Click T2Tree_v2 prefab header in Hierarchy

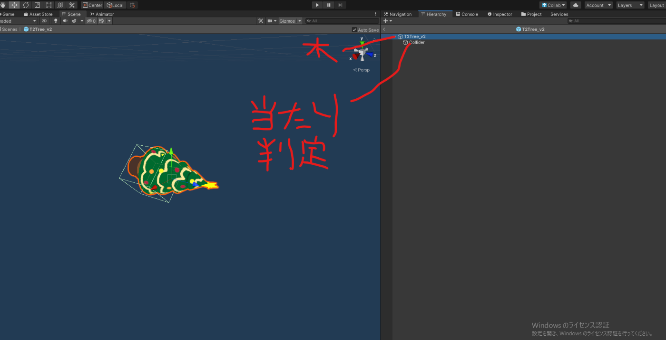click(x=530, y=29)
